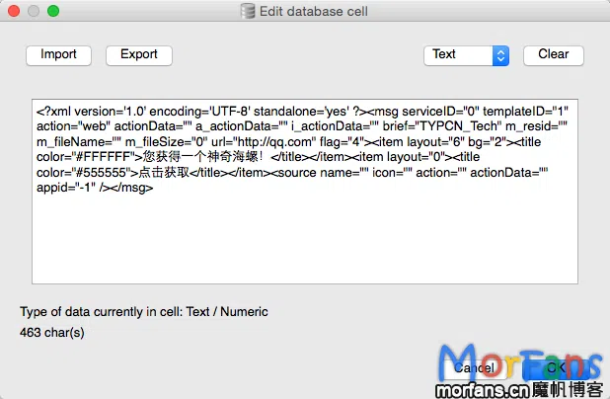Click the database icon in title bar

[248, 11]
